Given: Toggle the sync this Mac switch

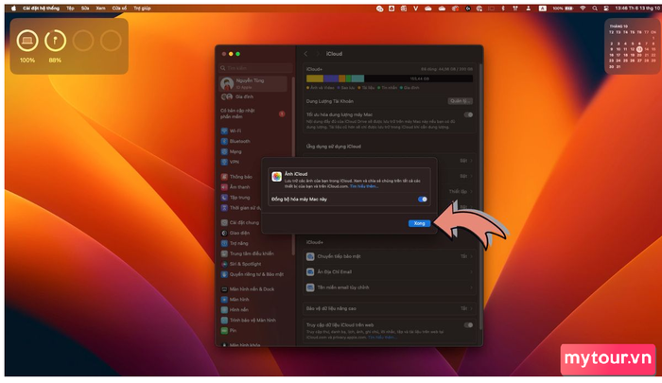Looking at the screenshot, I should 423,200.
